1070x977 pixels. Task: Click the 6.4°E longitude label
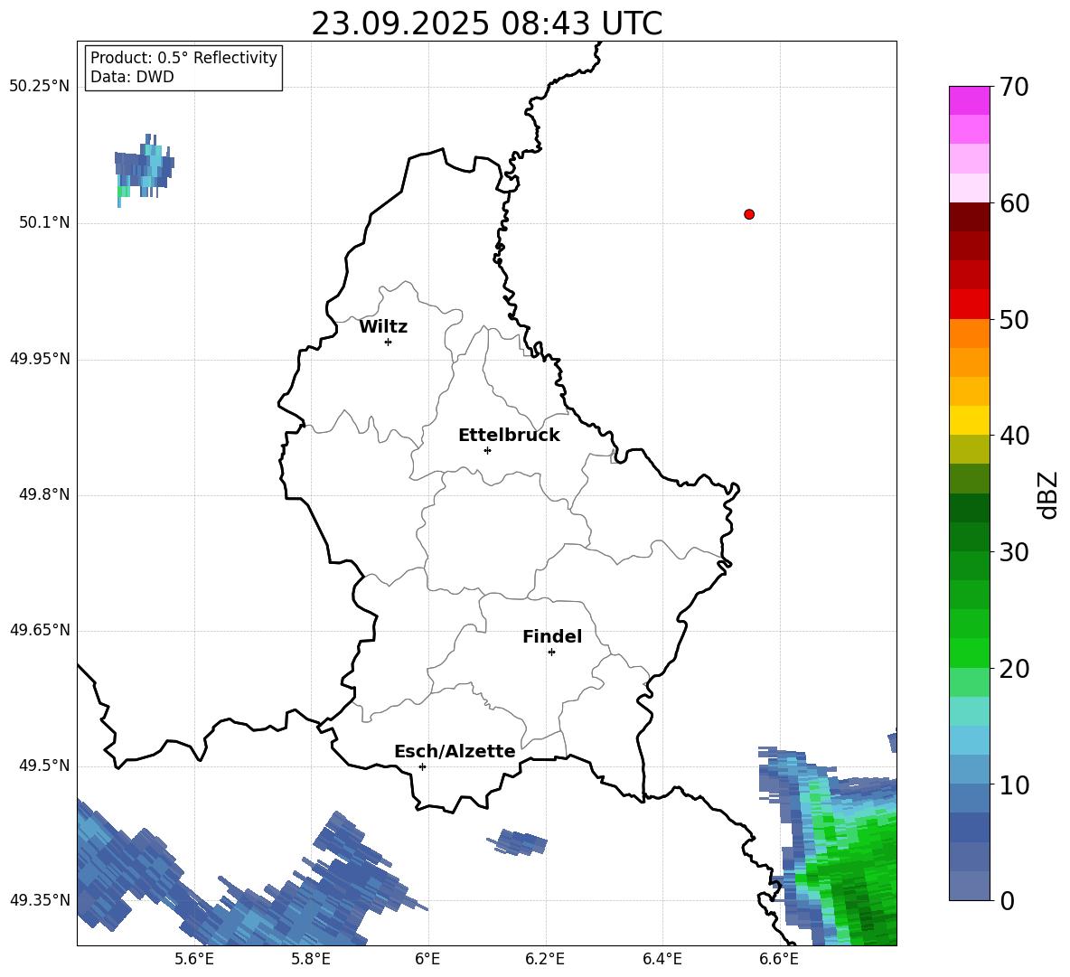tap(662, 959)
